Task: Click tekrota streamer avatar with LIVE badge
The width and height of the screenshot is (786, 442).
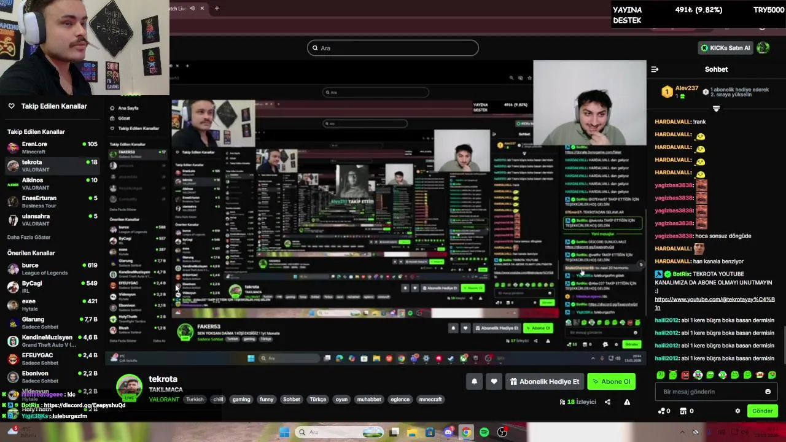Action: 130,387
